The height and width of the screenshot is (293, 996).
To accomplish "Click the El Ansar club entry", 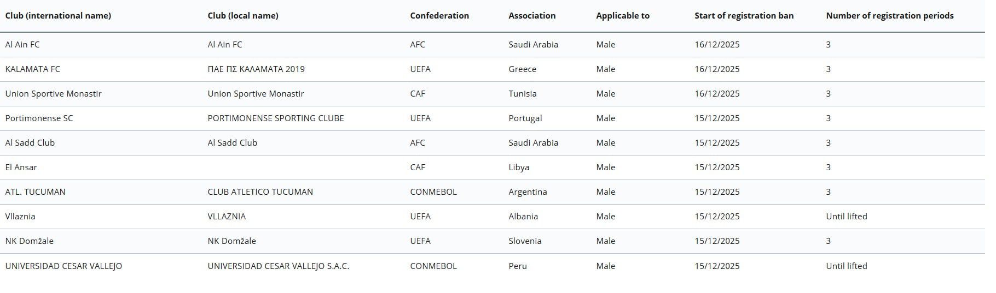I will pyautogui.click(x=21, y=168).
